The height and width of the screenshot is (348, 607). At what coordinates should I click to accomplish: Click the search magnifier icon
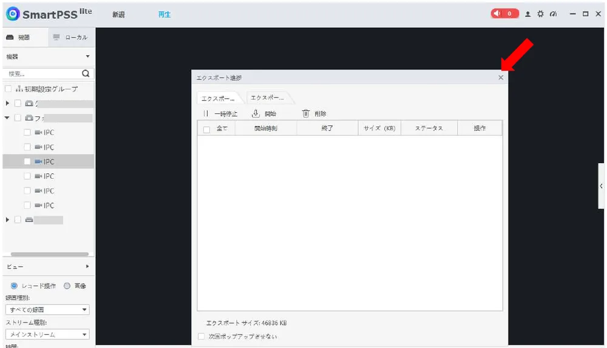coord(86,73)
